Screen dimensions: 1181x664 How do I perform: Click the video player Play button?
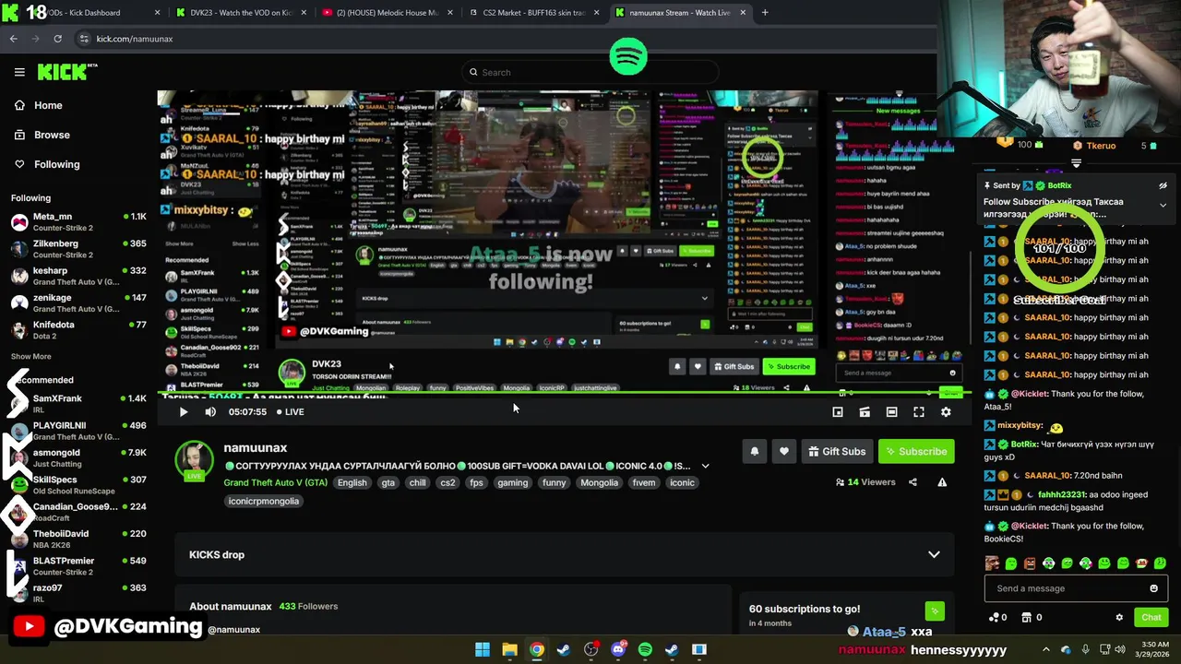[x=183, y=412]
